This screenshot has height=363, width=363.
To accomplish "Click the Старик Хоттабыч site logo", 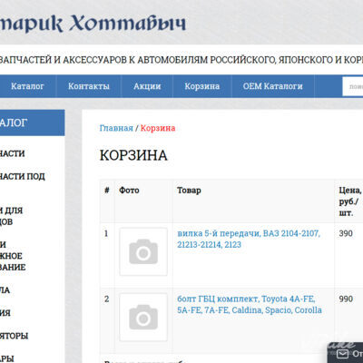I will coord(93,23).
